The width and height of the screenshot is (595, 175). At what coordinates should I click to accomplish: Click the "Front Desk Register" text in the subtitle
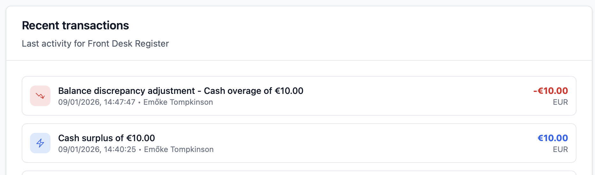[128, 44]
